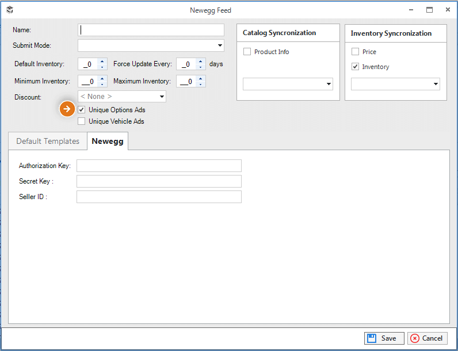The height and width of the screenshot is (351, 458).
Task: Increase Maximum Inventory with up arrow
Action: 201,79
